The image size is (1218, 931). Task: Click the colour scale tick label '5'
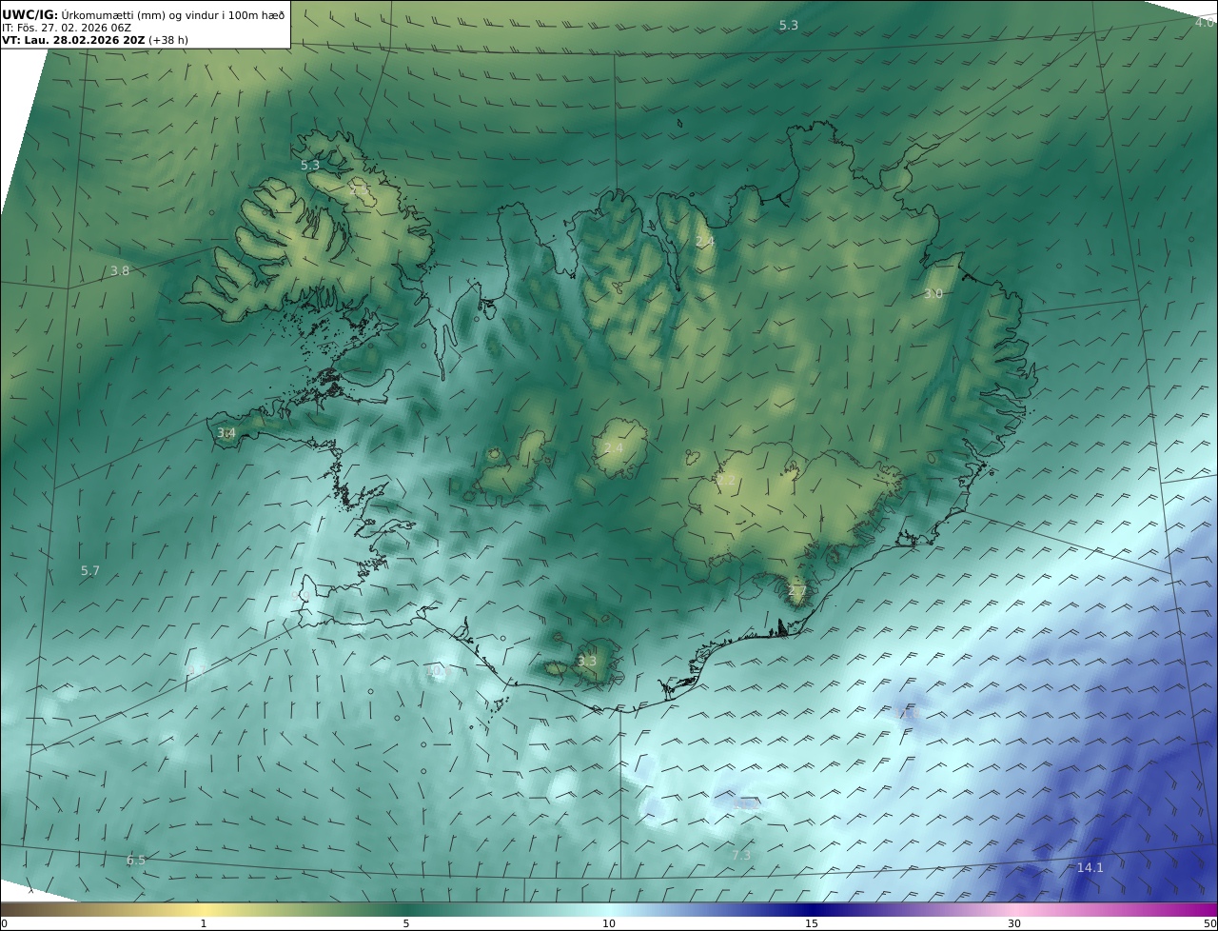click(406, 923)
